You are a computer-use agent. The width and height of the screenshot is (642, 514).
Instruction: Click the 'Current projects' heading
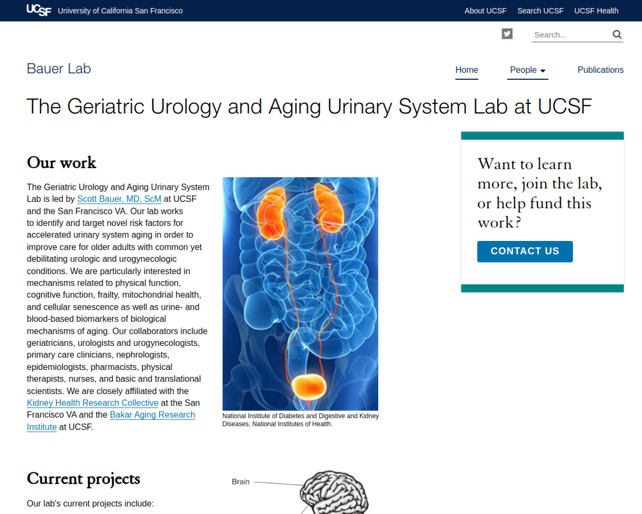[83, 479]
